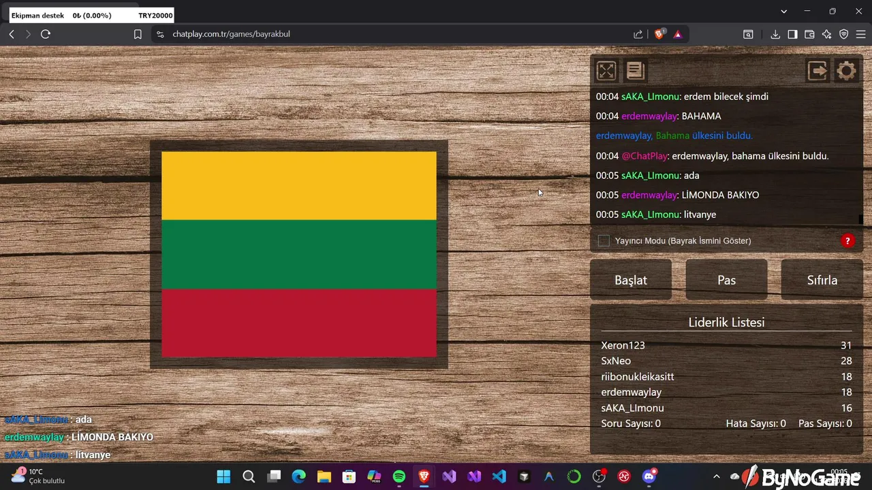Reload the page with the refresh icon
The width and height of the screenshot is (872, 490).
click(x=46, y=34)
